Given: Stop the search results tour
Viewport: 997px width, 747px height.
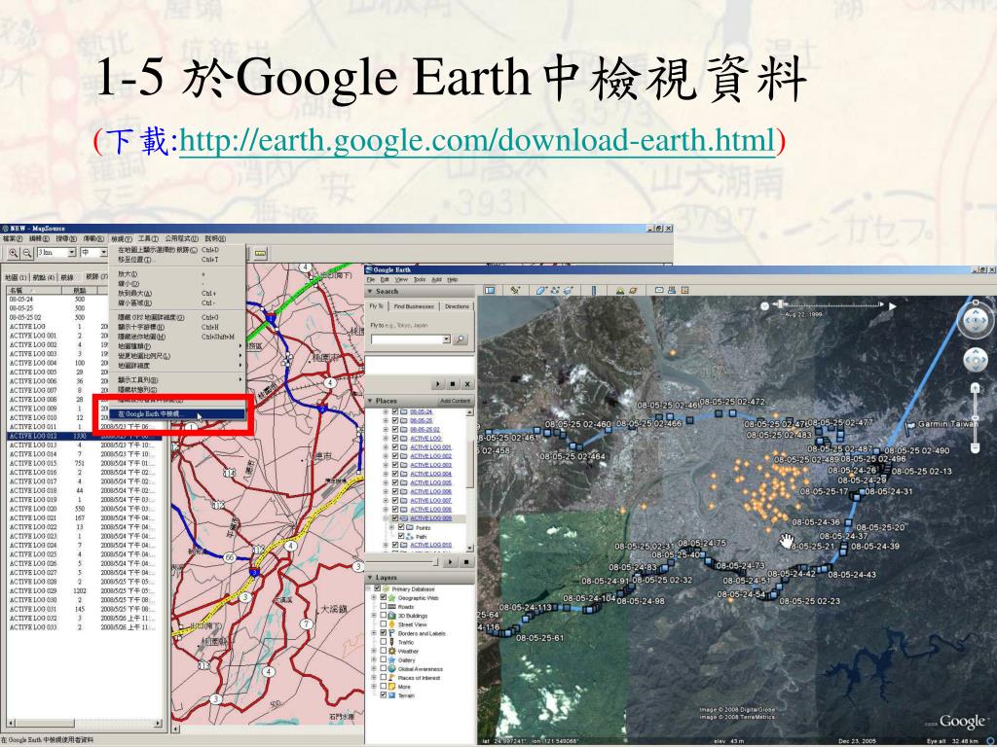Looking at the screenshot, I should tap(453, 383).
